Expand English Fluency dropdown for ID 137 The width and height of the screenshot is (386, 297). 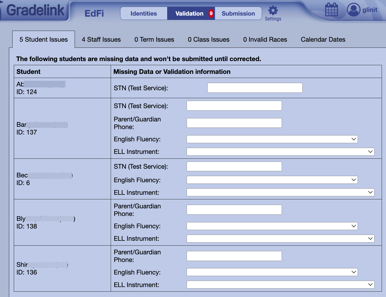click(x=272, y=139)
